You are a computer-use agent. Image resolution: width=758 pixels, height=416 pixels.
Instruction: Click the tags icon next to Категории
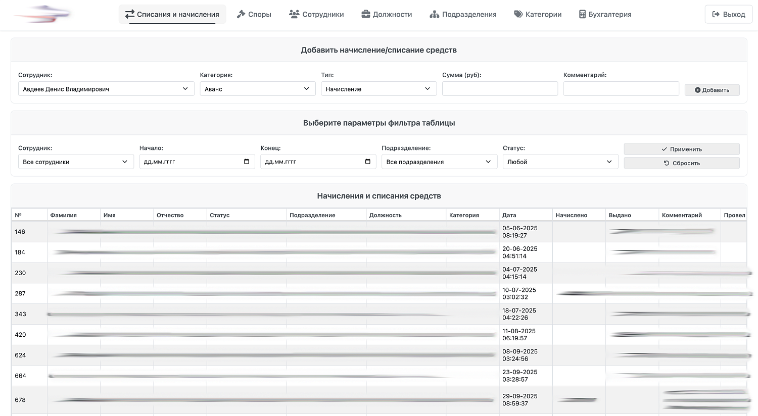[x=517, y=14]
